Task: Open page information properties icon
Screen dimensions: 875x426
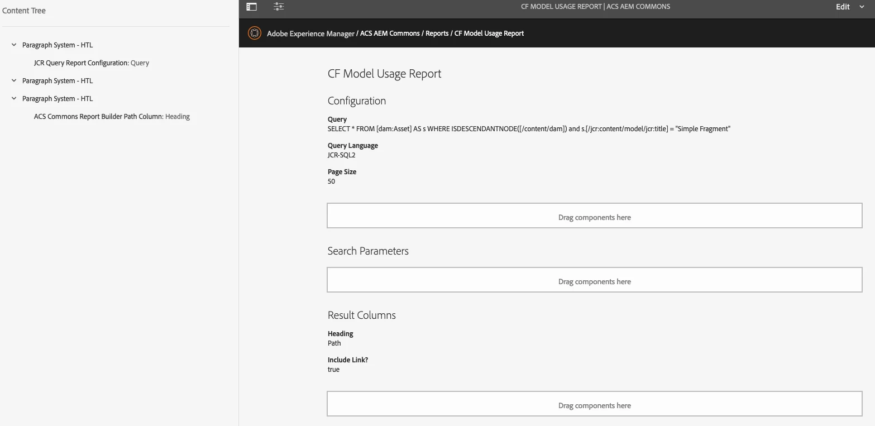Action: pyautogui.click(x=279, y=7)
